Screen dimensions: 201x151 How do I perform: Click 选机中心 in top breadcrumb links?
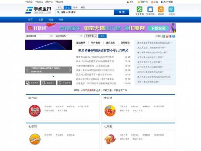coord(49,2)
